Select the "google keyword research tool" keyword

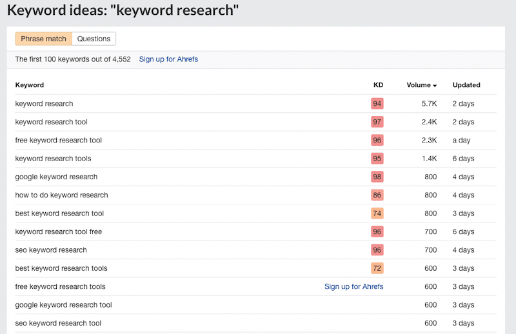[x=63, y=305]
